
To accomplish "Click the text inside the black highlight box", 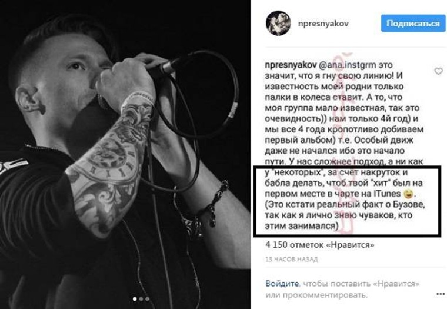I will pos(345,199).
